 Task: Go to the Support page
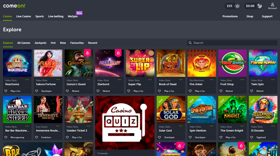coord(267,16)
